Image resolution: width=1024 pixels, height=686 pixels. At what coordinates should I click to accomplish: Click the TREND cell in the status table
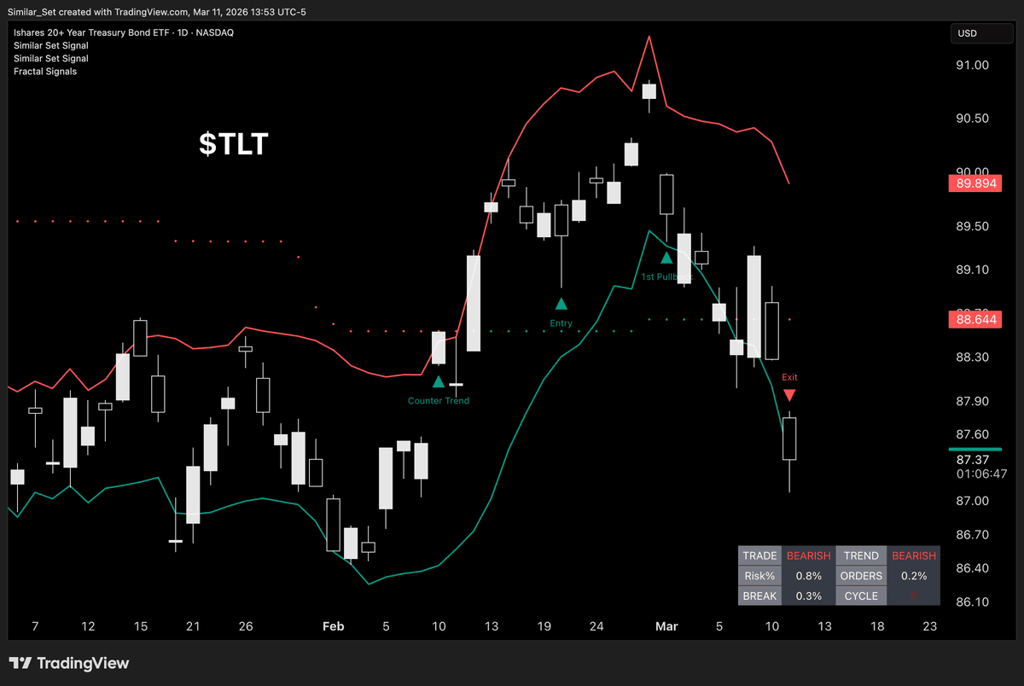861,555
